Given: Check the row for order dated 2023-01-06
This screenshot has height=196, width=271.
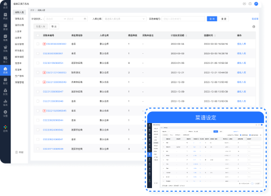Looking at the screenshot, I should (x=38, y=63).
